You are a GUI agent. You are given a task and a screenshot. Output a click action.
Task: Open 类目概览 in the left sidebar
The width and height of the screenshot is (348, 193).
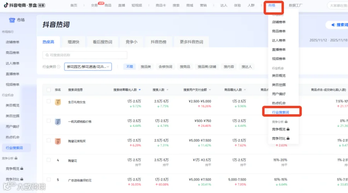pos(13,105)
